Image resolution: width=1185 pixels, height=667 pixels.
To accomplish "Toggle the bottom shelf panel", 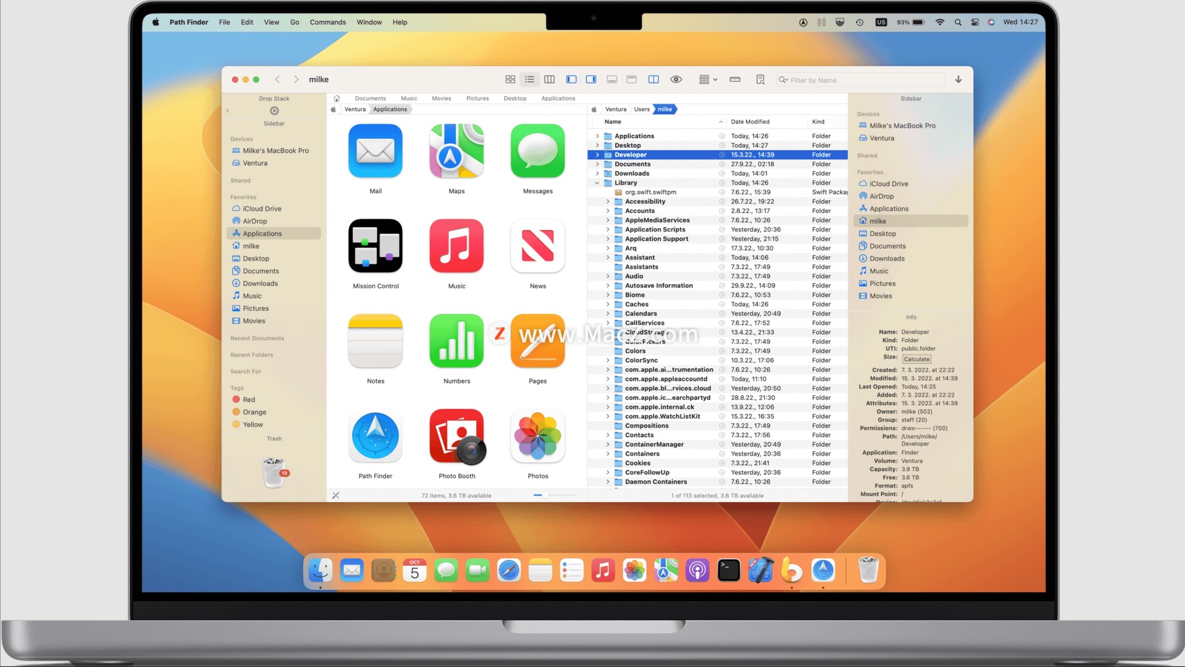I will pos(612,80).
